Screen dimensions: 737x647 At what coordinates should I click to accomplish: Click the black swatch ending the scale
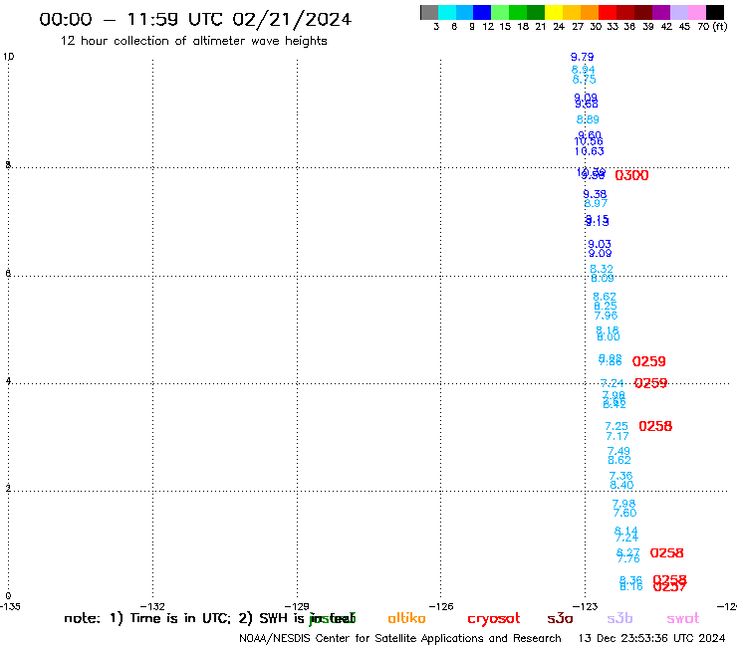pos(715,12)
